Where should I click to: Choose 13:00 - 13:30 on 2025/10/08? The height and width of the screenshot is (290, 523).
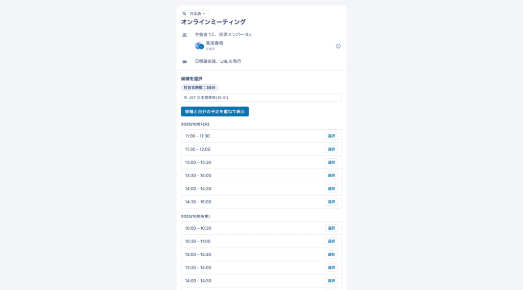[331, 254]
